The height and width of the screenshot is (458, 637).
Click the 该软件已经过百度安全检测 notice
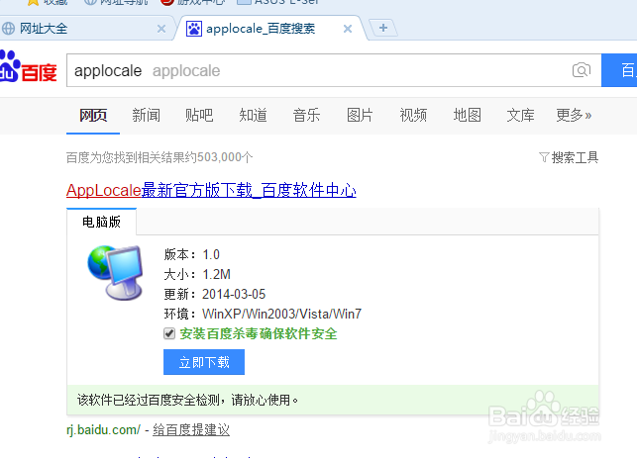pyautogui.click(x=187, y=400)
